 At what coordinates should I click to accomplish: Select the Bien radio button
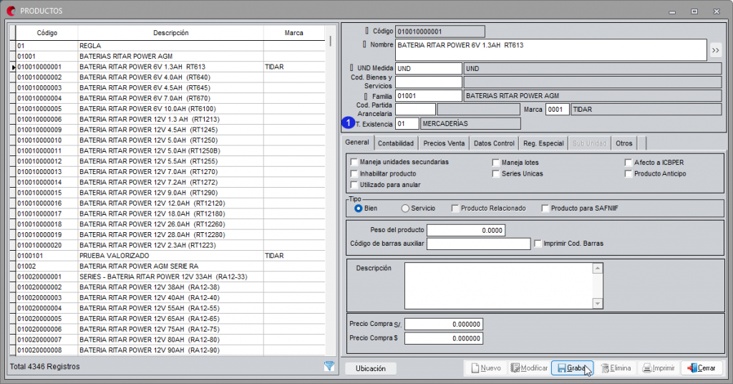pos(359,208)
